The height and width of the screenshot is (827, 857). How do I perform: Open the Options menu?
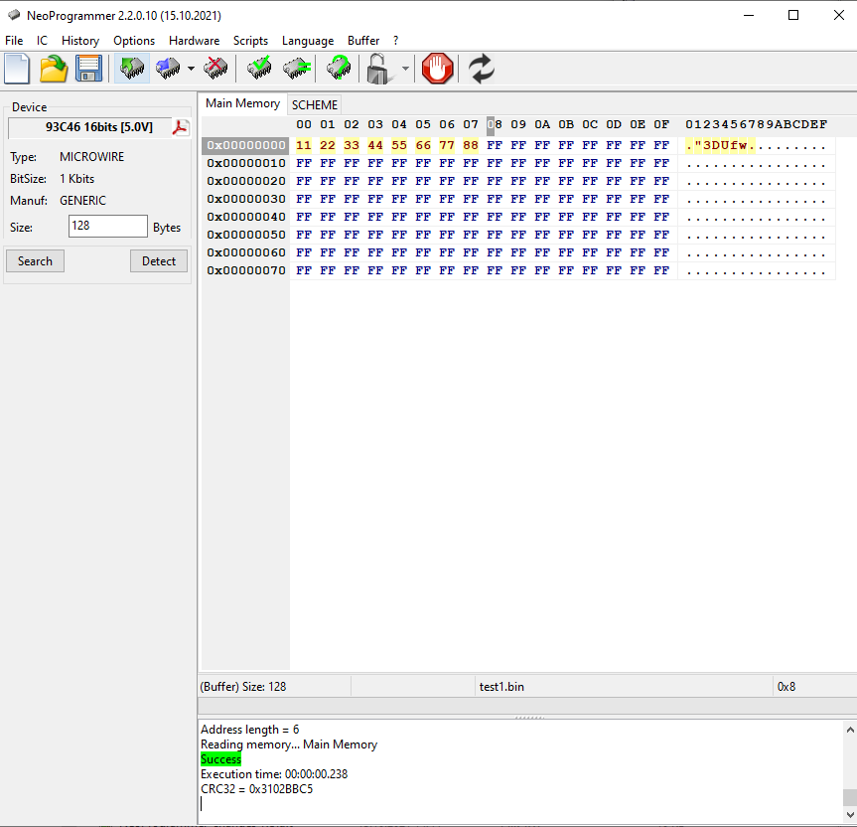[x=134, y=41]
